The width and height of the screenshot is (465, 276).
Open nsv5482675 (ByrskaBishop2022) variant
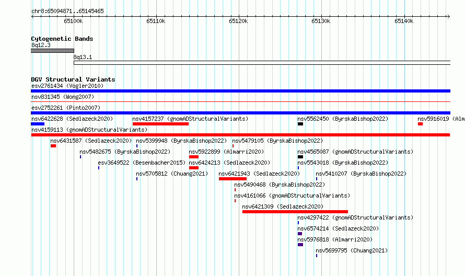[125, 152]
